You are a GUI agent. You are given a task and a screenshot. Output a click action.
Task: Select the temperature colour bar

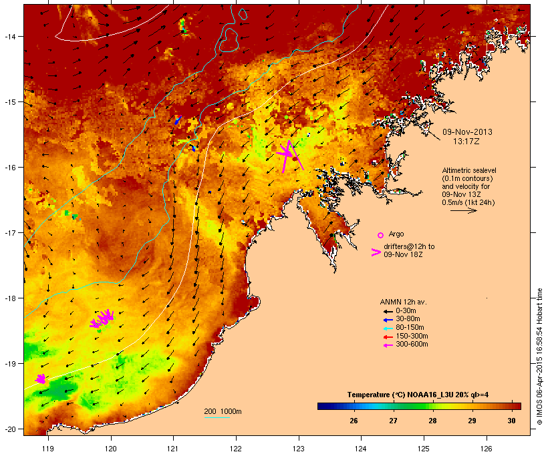click(420, 406)
